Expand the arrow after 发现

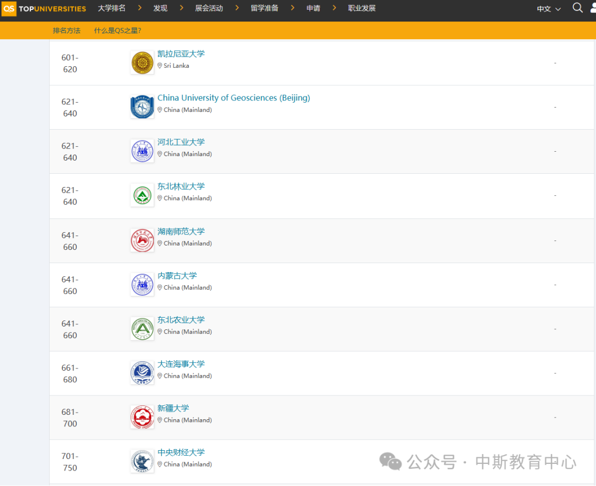click(x=182, y=8)
